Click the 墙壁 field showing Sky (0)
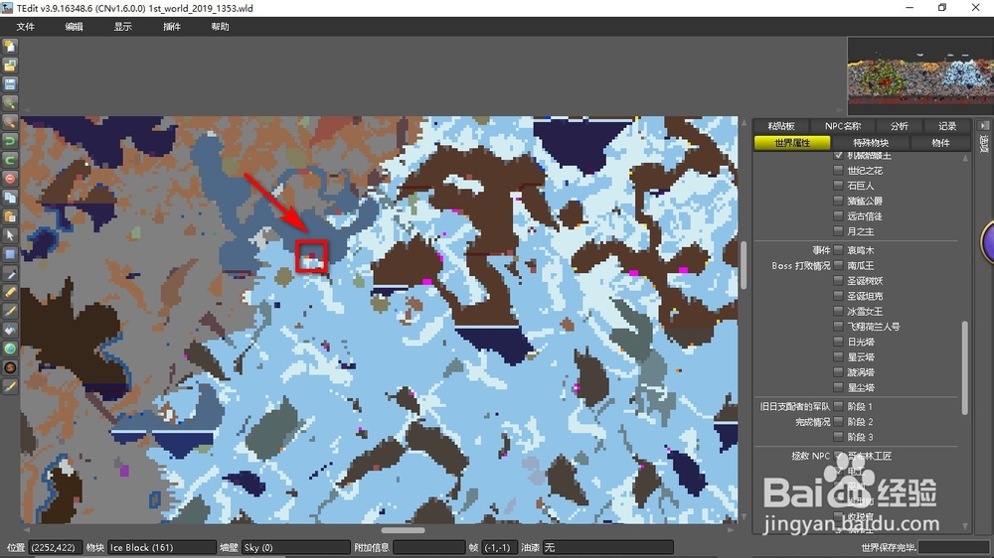Image resolution: width=994 pixels, height=558 pixels. [x=295, y=547]
